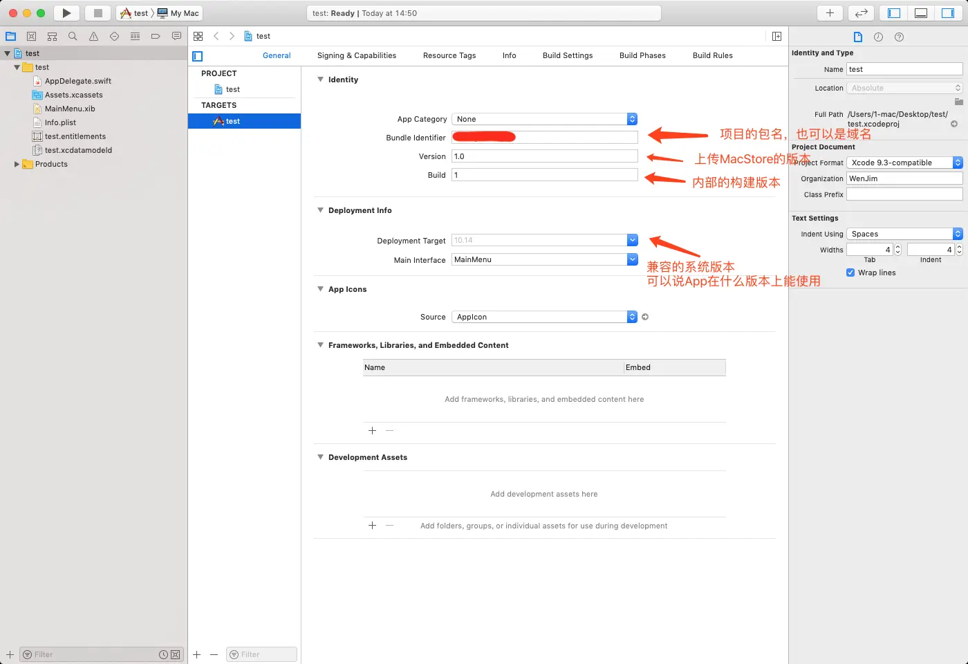968x664 pixels.
Task: Hide the project and targets list
Action: pyautogui.click(x=198, y=56)
